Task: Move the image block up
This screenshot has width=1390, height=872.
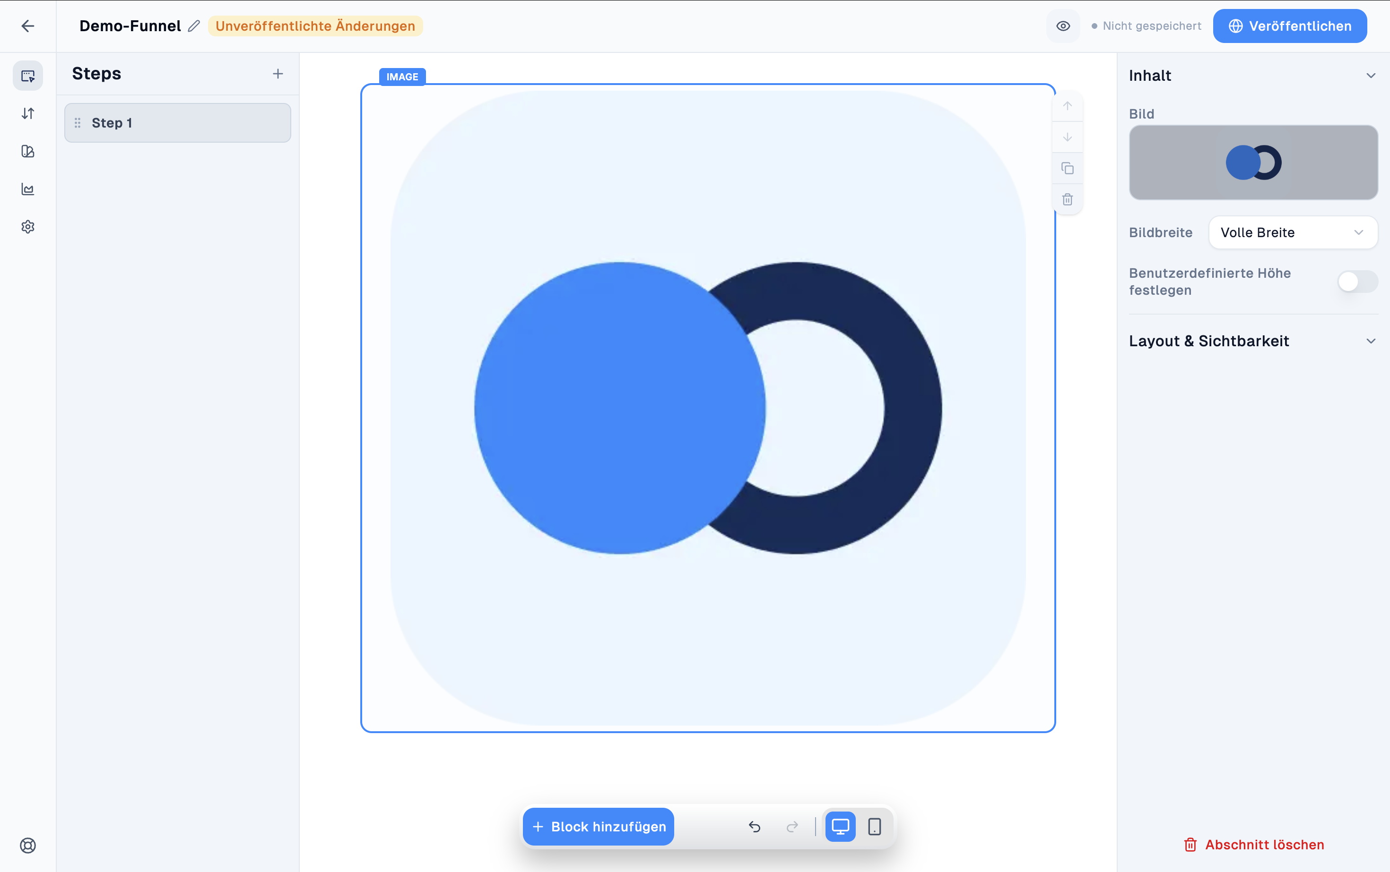Action: point(1068,106)
